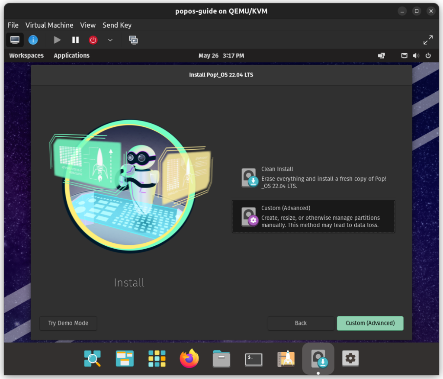
Task: Click the volume speaker icon
Action: [x=416, y=55]
